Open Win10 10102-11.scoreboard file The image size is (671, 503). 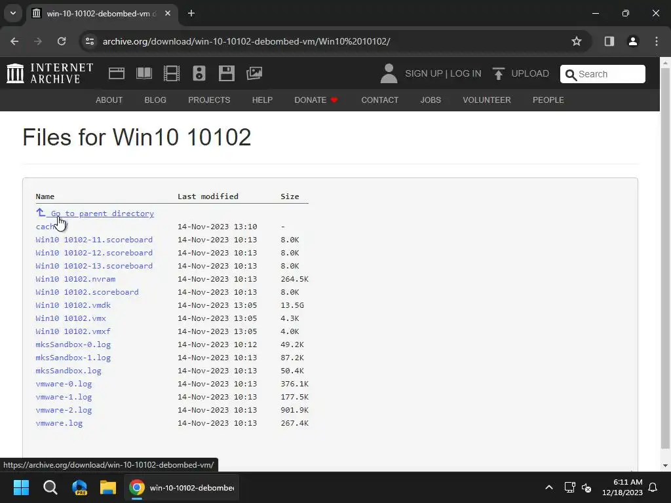coord(94,240)
